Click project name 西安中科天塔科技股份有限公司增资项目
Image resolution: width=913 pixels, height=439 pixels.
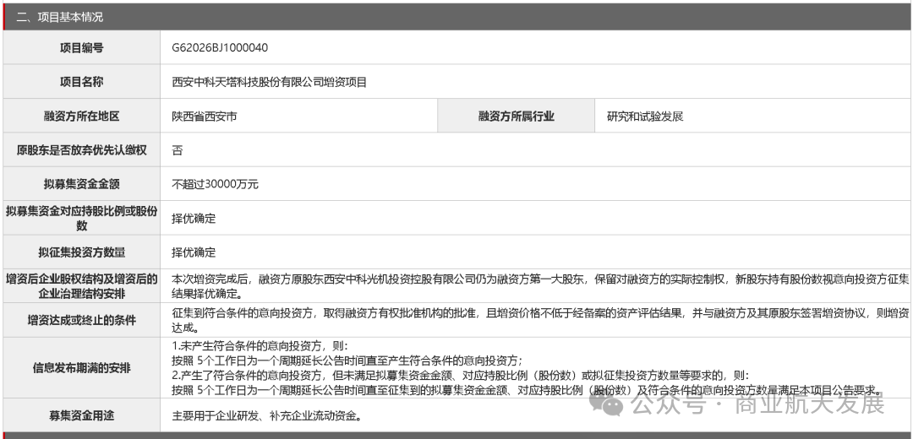269,82
